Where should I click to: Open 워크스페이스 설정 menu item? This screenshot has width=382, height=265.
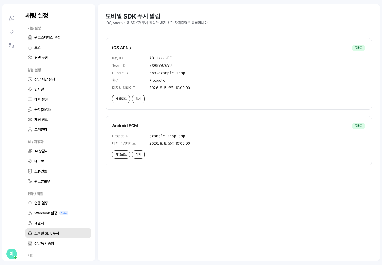[x=58, y=37]
